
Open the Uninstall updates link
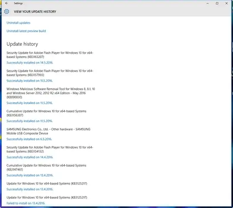click(x=18, y=23)
